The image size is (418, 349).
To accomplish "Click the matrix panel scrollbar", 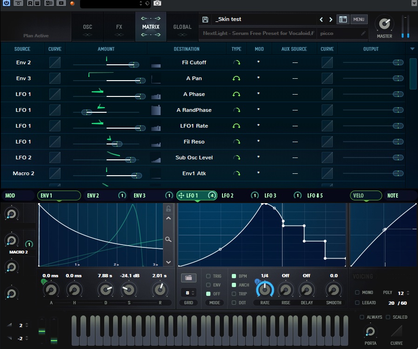I will pos(413,73).
